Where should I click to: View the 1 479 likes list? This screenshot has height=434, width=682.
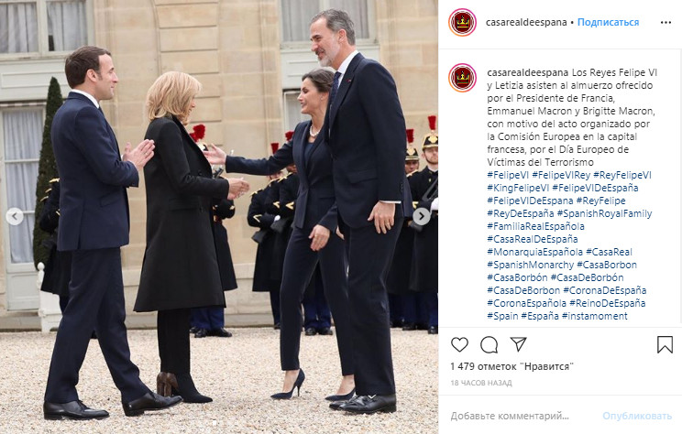tap(511, 366)
